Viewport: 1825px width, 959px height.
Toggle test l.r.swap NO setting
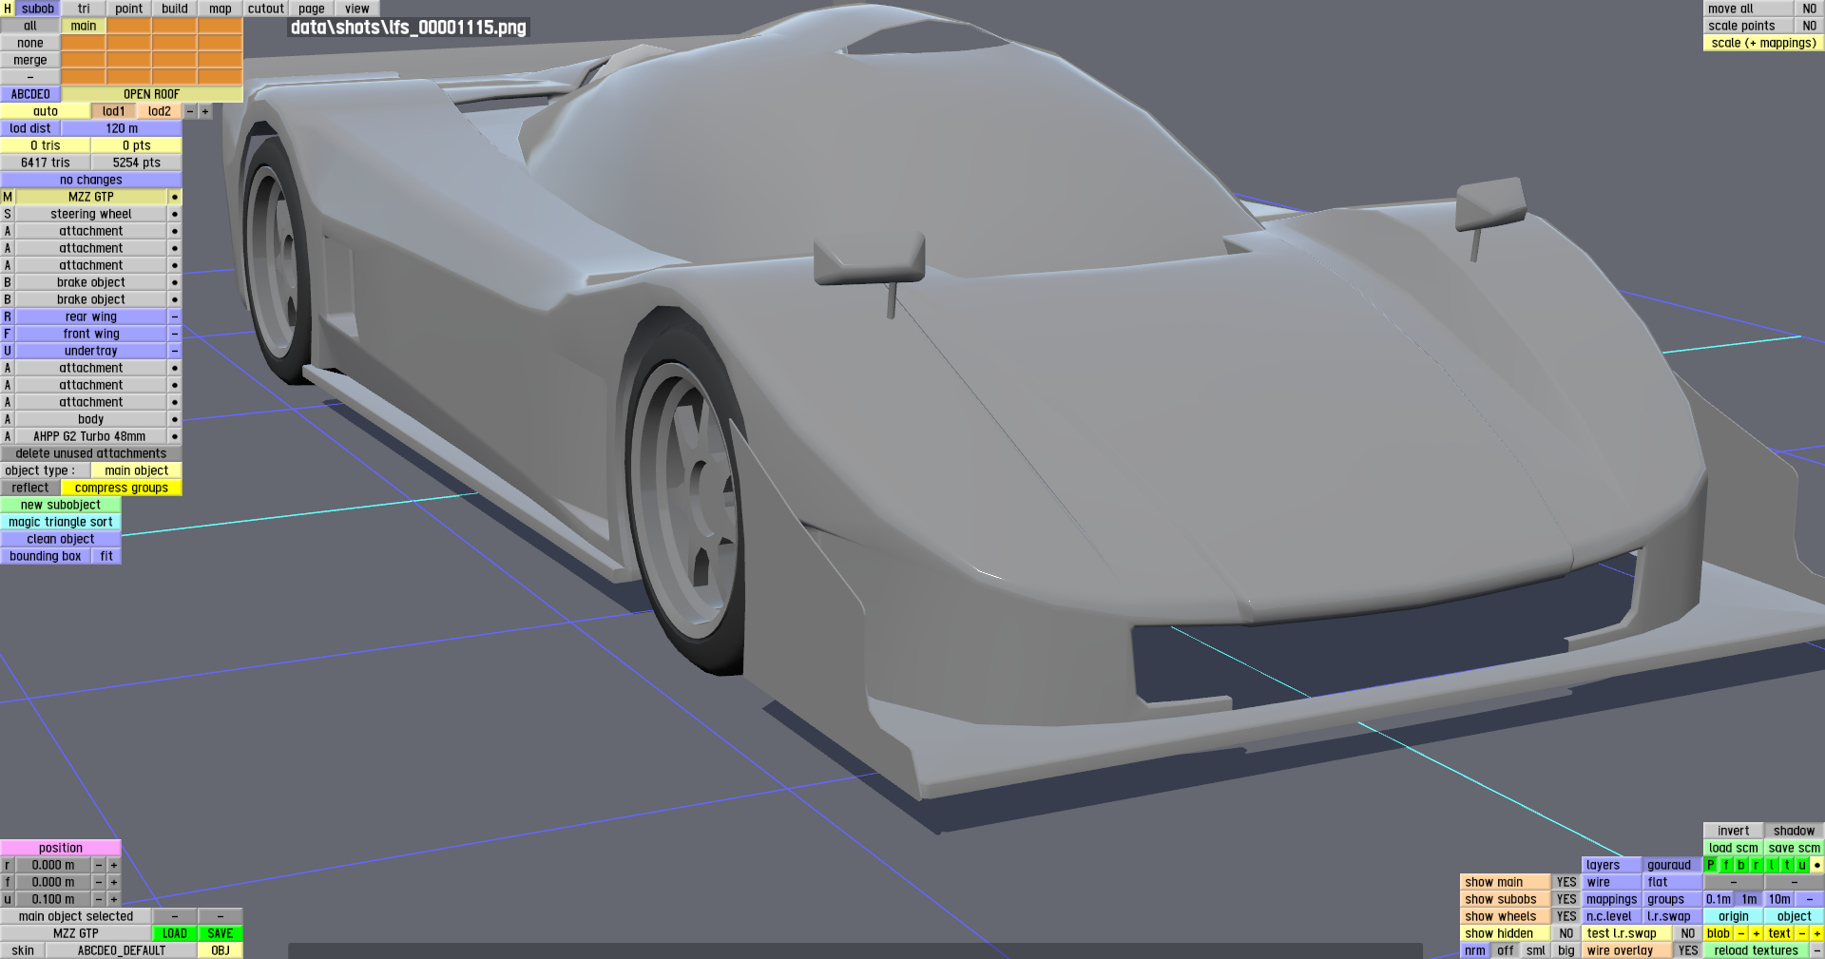coord(1688,933)
